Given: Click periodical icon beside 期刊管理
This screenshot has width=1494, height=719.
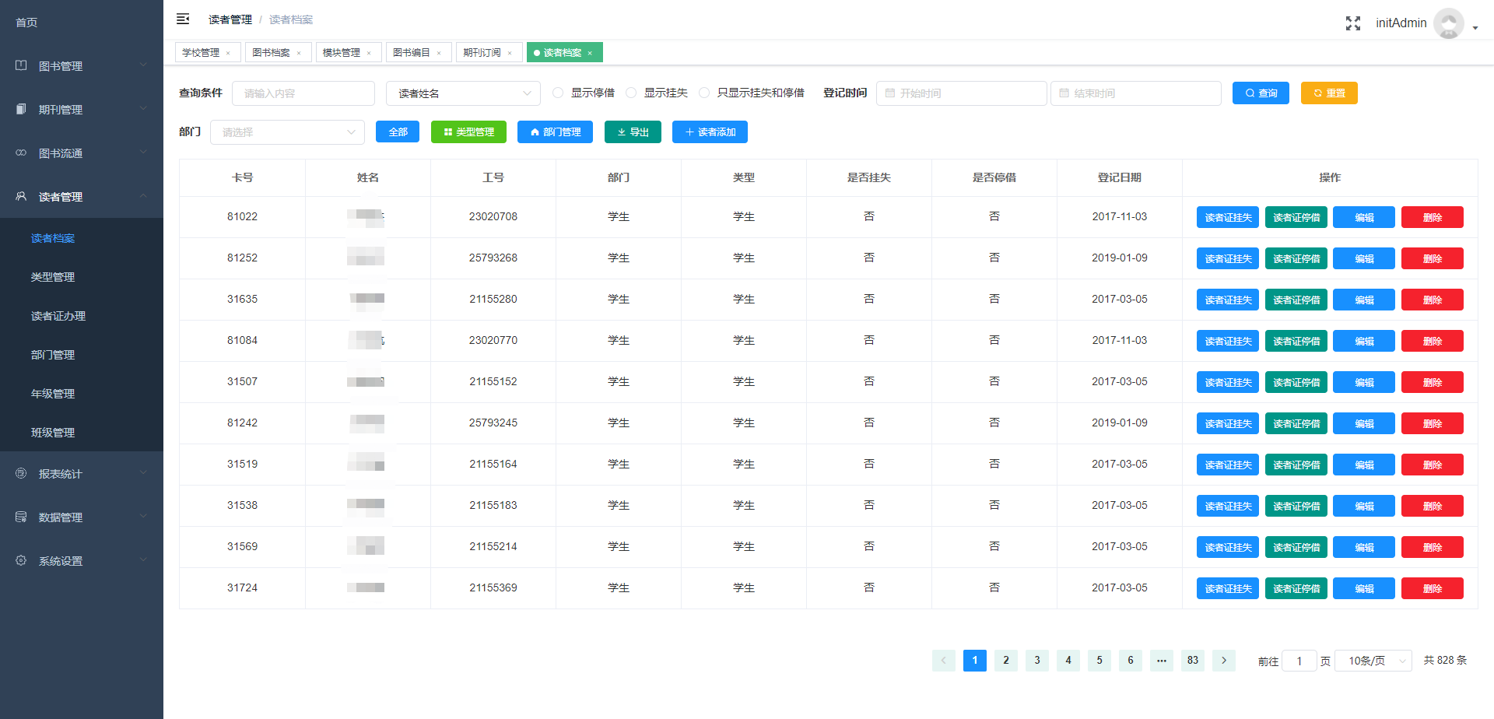Looking at the screenshot, I should pos(21,109).
